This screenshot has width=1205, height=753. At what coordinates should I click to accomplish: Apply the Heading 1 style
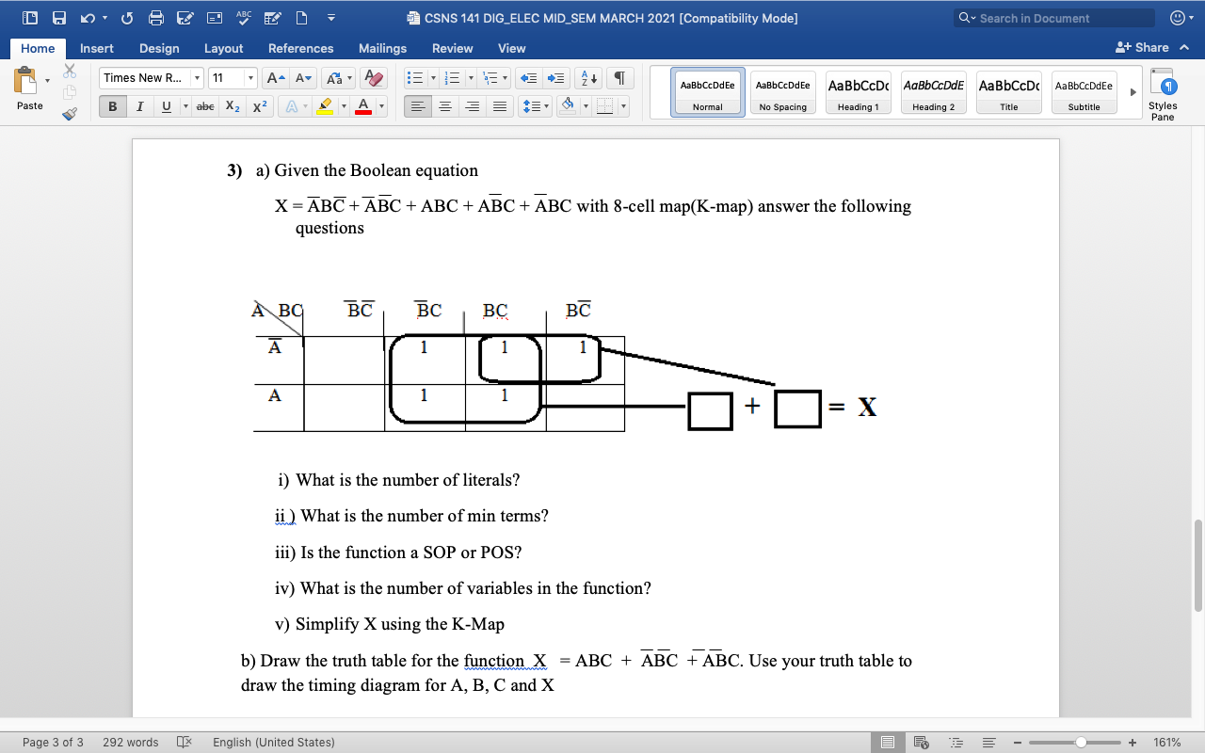[858, 91]
